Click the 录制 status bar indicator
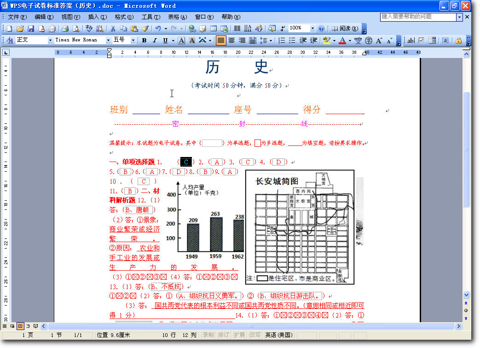480x348 pixels. 208,335
